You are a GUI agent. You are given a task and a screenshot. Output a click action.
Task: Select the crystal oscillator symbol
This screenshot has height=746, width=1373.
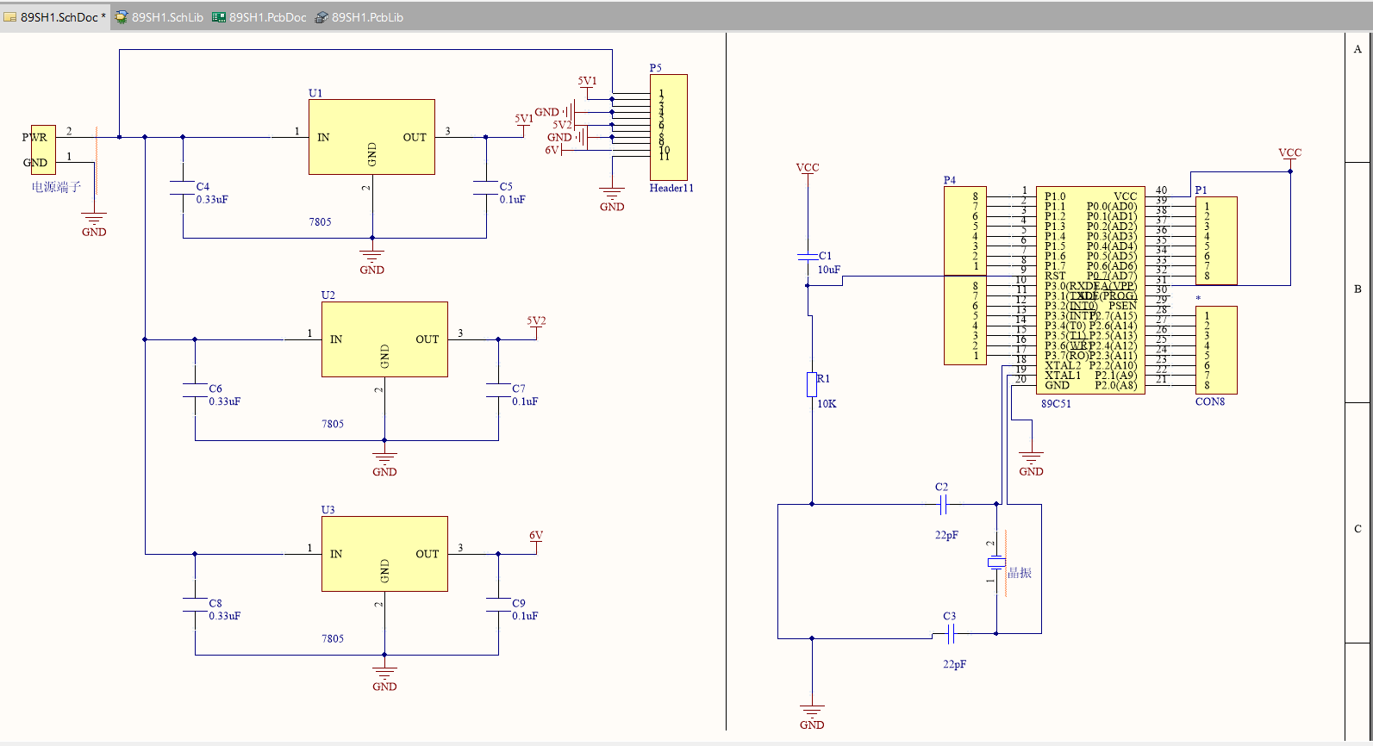coord(996,563)
